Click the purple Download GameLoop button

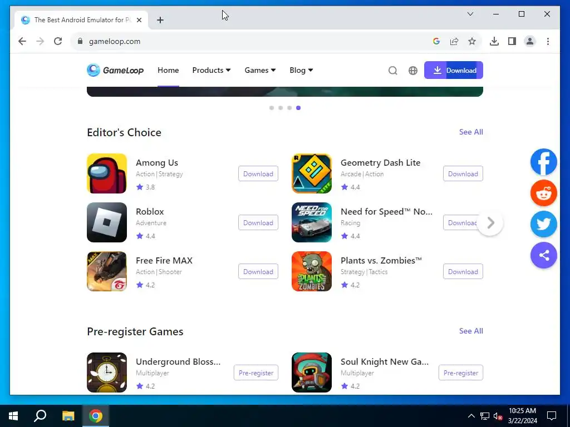pos(453,70)
